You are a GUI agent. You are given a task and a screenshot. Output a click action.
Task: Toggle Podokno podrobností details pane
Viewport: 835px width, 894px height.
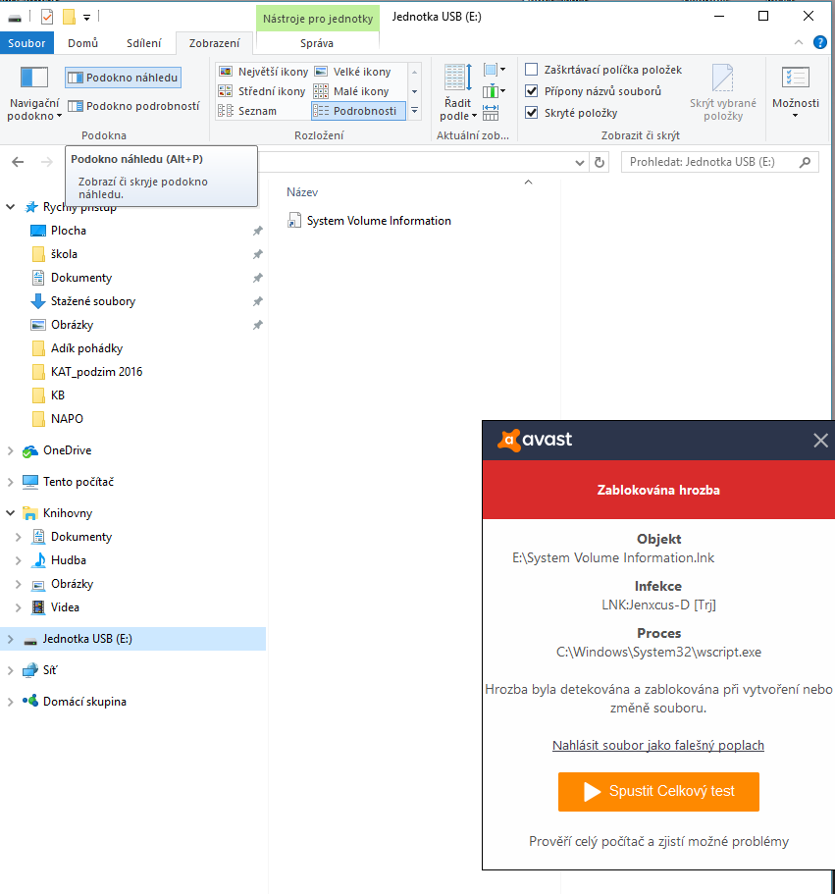click(133, 106)
